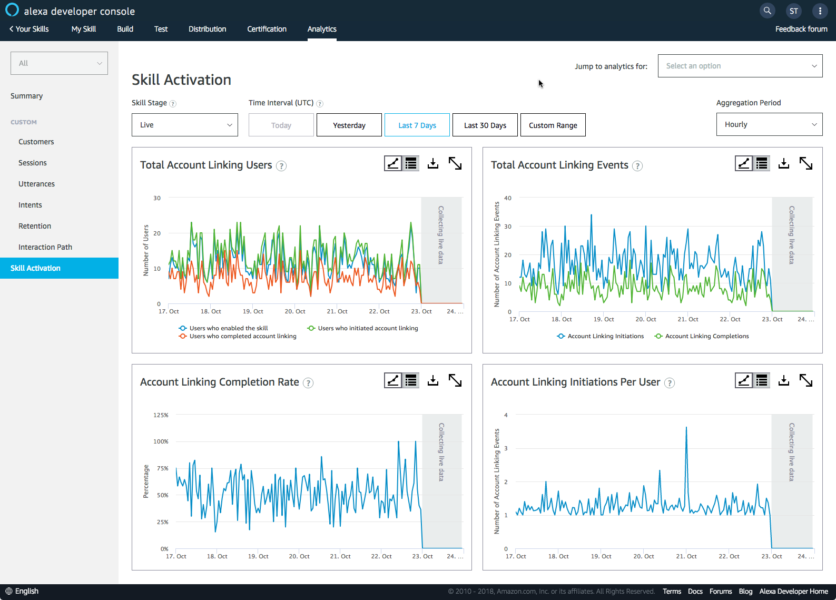Expand the 'Jump to analytics for' dropdown
The width and height of the screenshot is (836, 600).
(740, 66)
